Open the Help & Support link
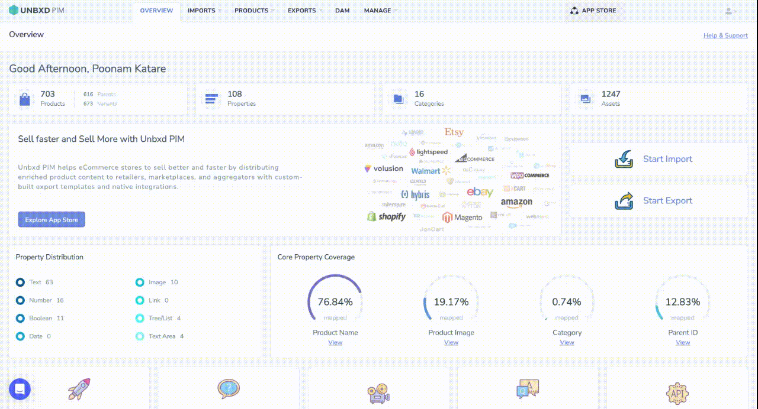 click(725, 35)
